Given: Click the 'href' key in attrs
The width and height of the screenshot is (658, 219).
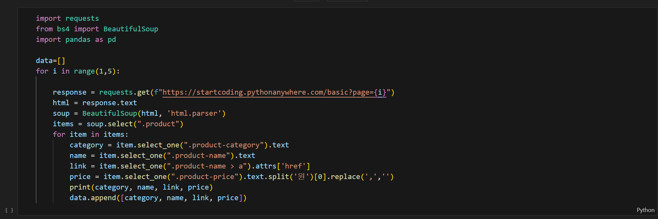Looking at the screenshot, I should click(293, 166).
